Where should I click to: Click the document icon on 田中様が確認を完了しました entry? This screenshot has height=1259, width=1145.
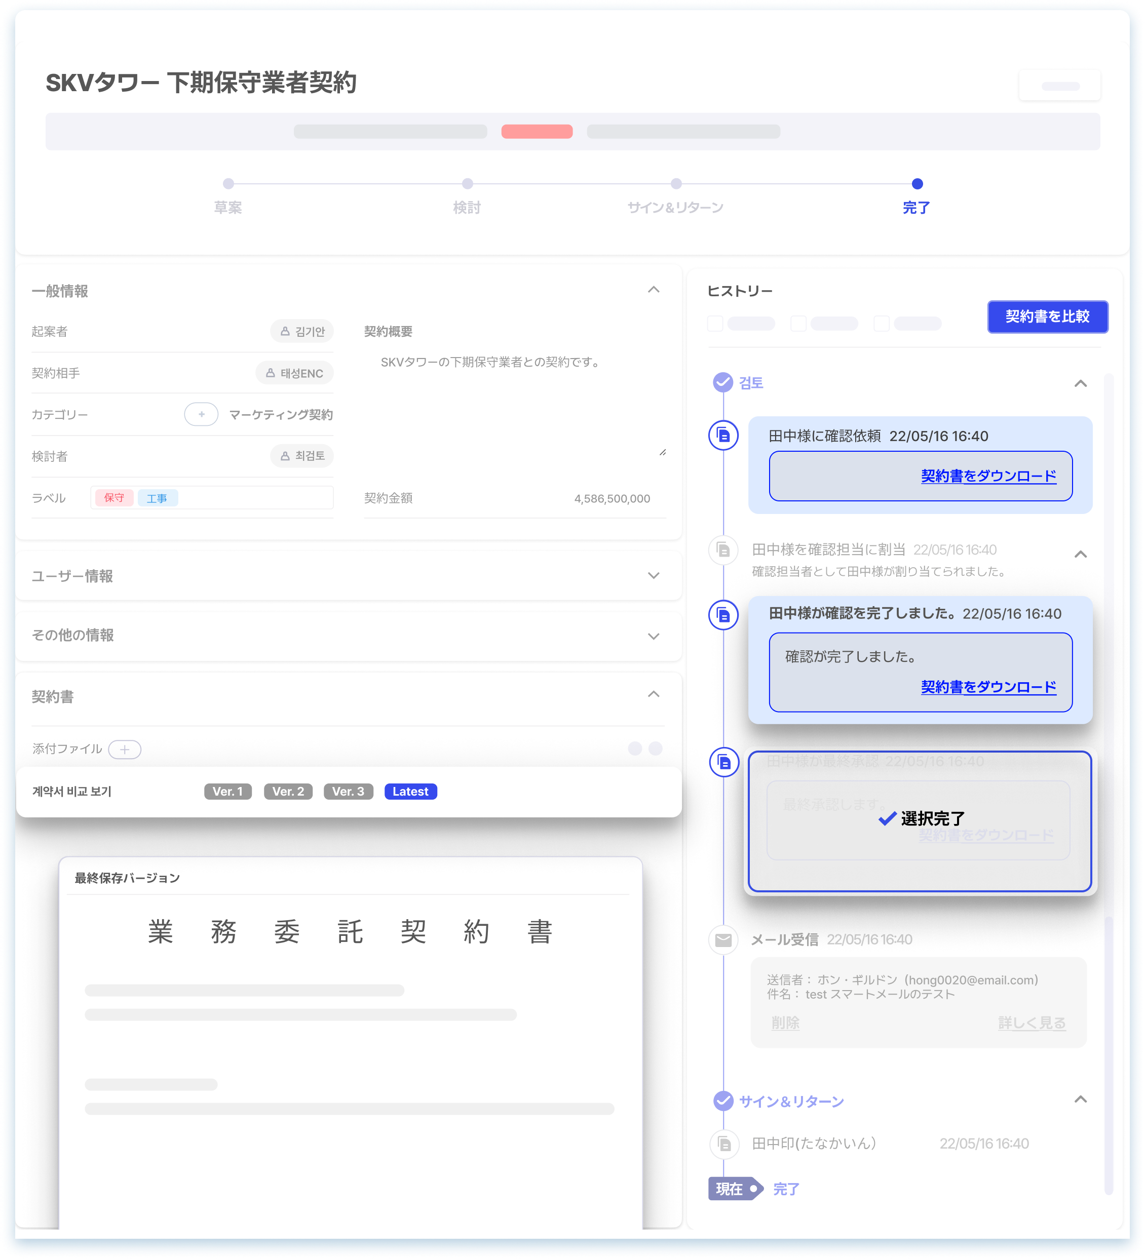(723, 615)
